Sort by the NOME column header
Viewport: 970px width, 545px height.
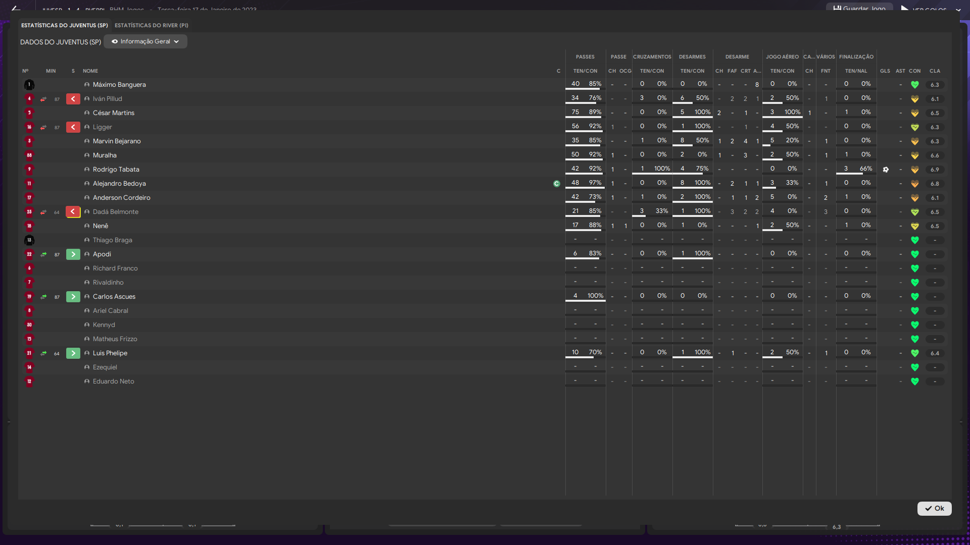pyautogui.click(x=90, y=71)
